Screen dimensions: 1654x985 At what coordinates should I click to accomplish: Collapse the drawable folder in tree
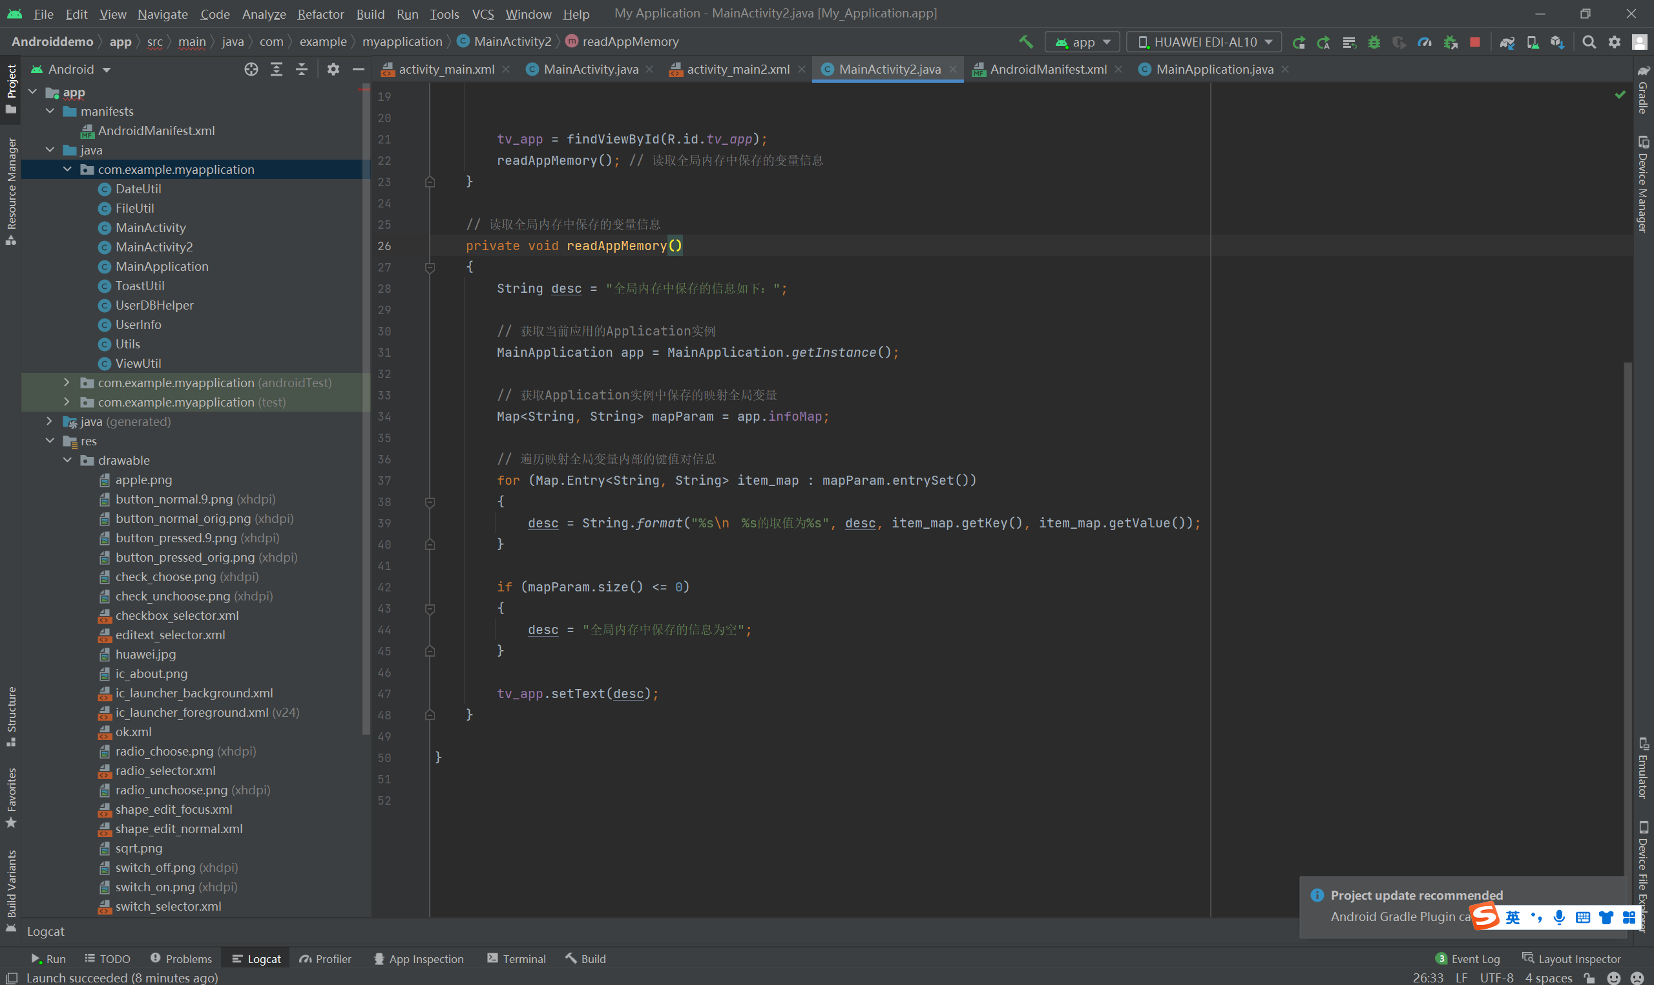tap(68, 460)
